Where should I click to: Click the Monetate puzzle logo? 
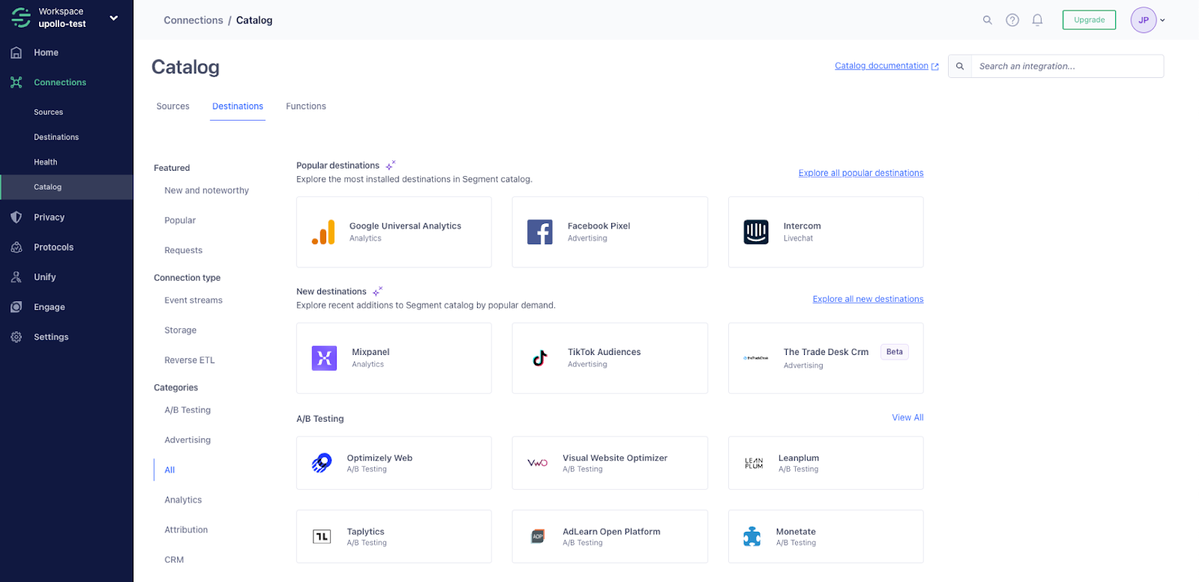(x=752, y=536)
